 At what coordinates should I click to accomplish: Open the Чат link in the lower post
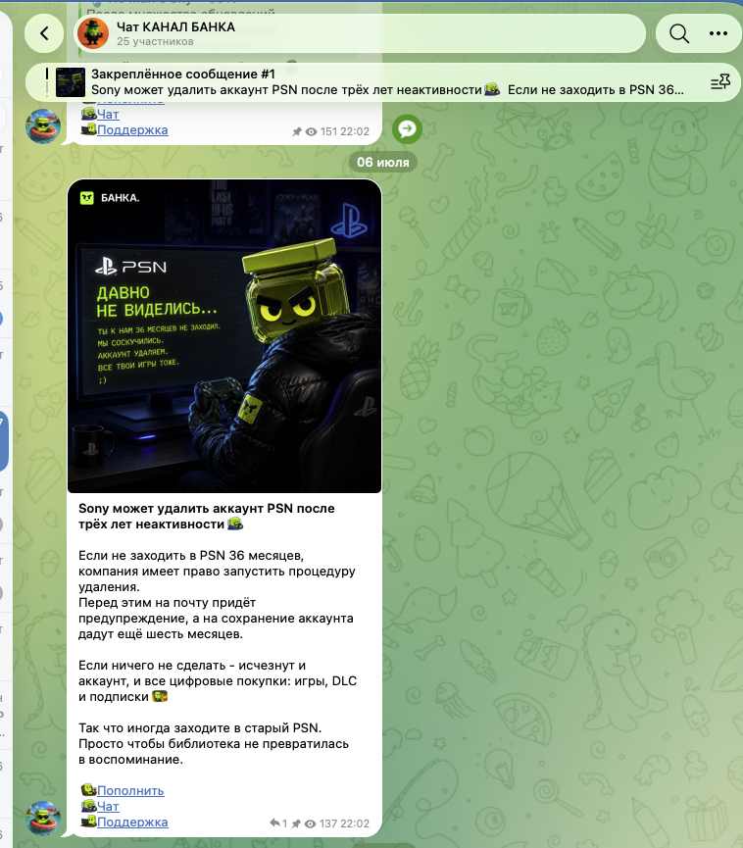(108, 807)
